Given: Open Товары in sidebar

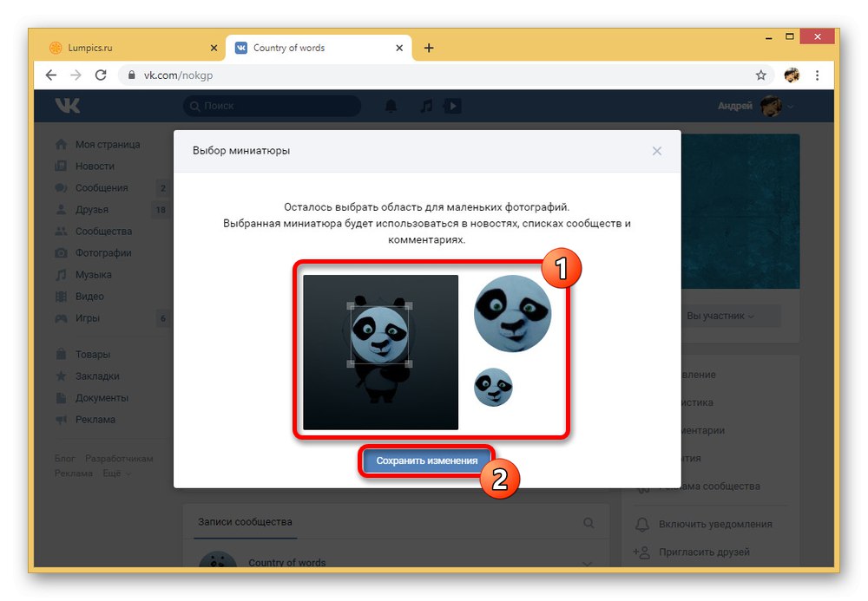Looking at the screenshot, I should (x=93, y=355).
